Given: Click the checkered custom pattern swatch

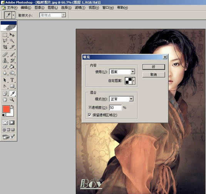Looking at the screenshot, I should pos(129,81).
